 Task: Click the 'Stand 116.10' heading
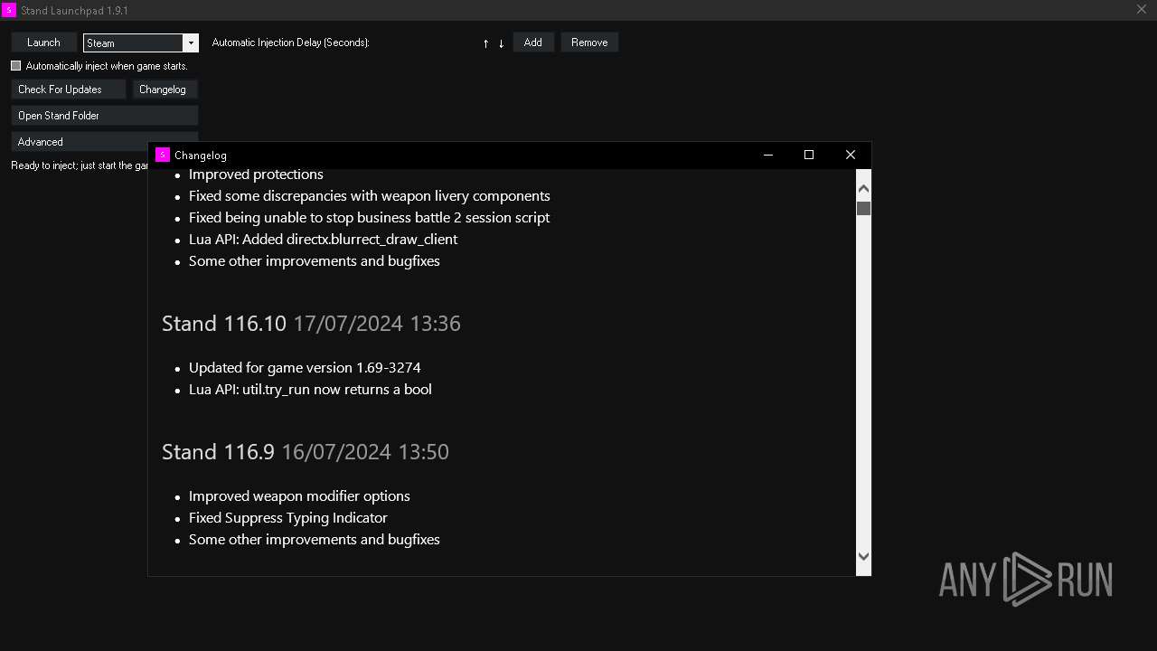tap(224, 324)
